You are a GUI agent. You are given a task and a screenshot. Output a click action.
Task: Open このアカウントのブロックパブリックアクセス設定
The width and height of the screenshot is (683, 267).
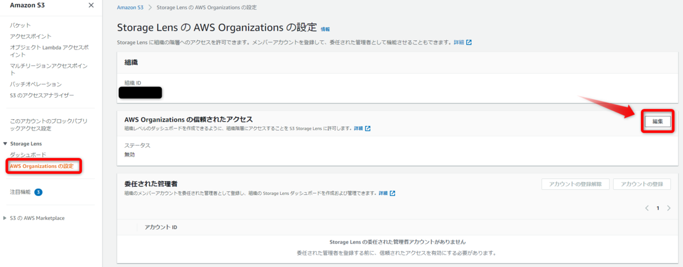pyautogui.click(x=48, y=124)
